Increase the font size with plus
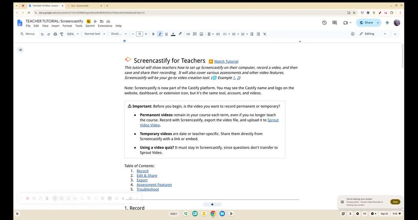The image size is (418, 220). point(146,34)
